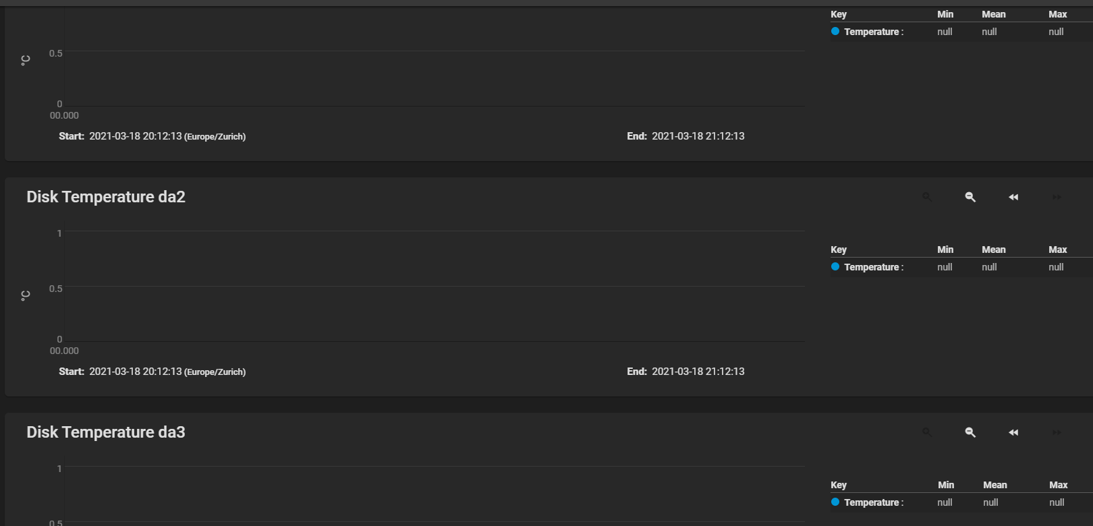This screenshot has height=526, width=1093.
Task: Click da3 legend Temperature label
Action: tap(872, 502)
